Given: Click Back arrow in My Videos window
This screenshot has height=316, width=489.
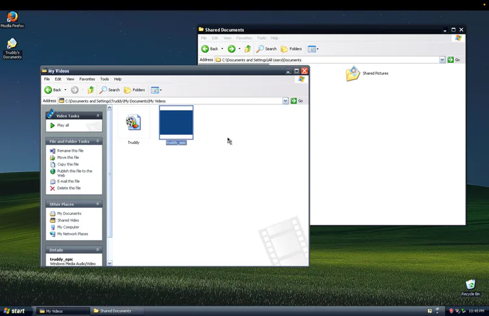Looking at the screenshot, I should [48, 90].
